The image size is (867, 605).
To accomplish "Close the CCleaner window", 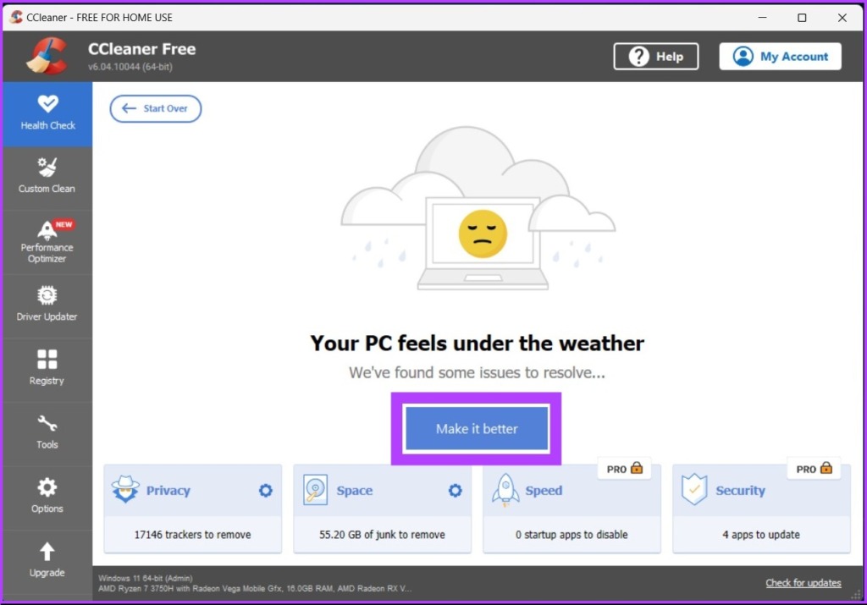I will [842, 17].
